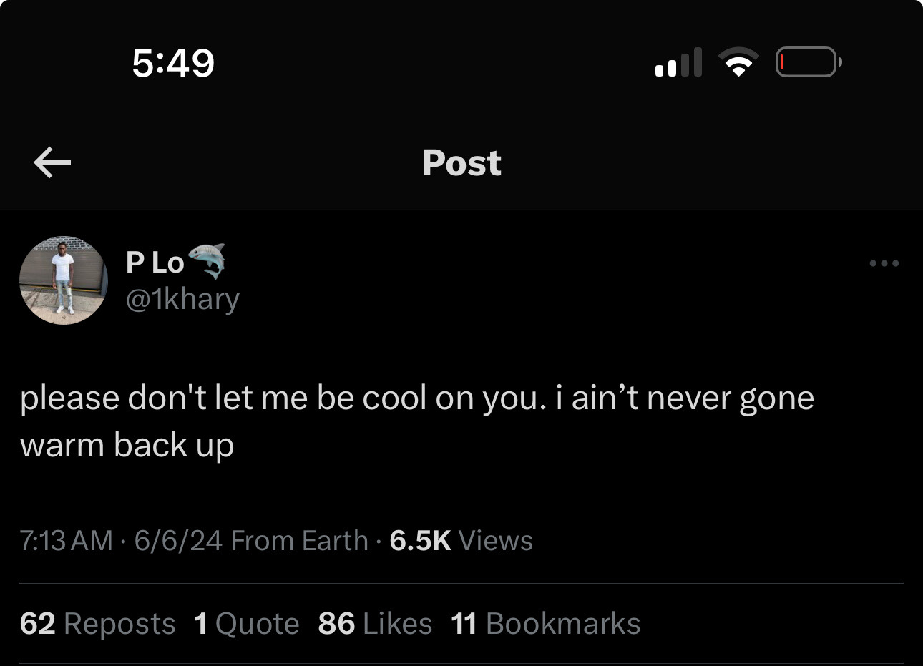This screenshot has height=666, width=923.
Task: Tap the post text about being cool
Action: coord(416,421)
